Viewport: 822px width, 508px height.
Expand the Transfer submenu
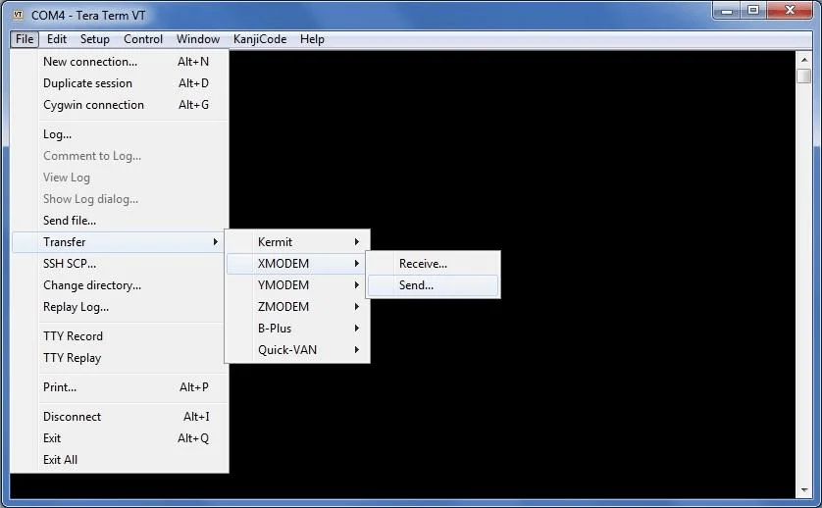(120, 242)
